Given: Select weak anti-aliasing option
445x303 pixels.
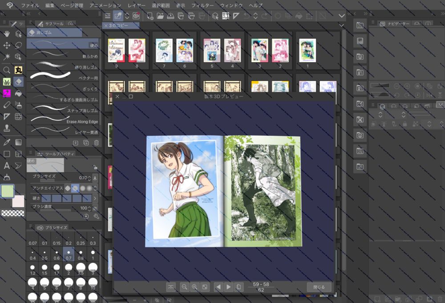Looking at the screenshot, I should click(75, 188).
